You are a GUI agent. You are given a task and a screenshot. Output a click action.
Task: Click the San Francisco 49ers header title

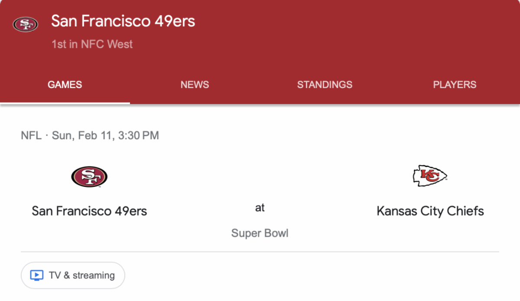[123, 21]
